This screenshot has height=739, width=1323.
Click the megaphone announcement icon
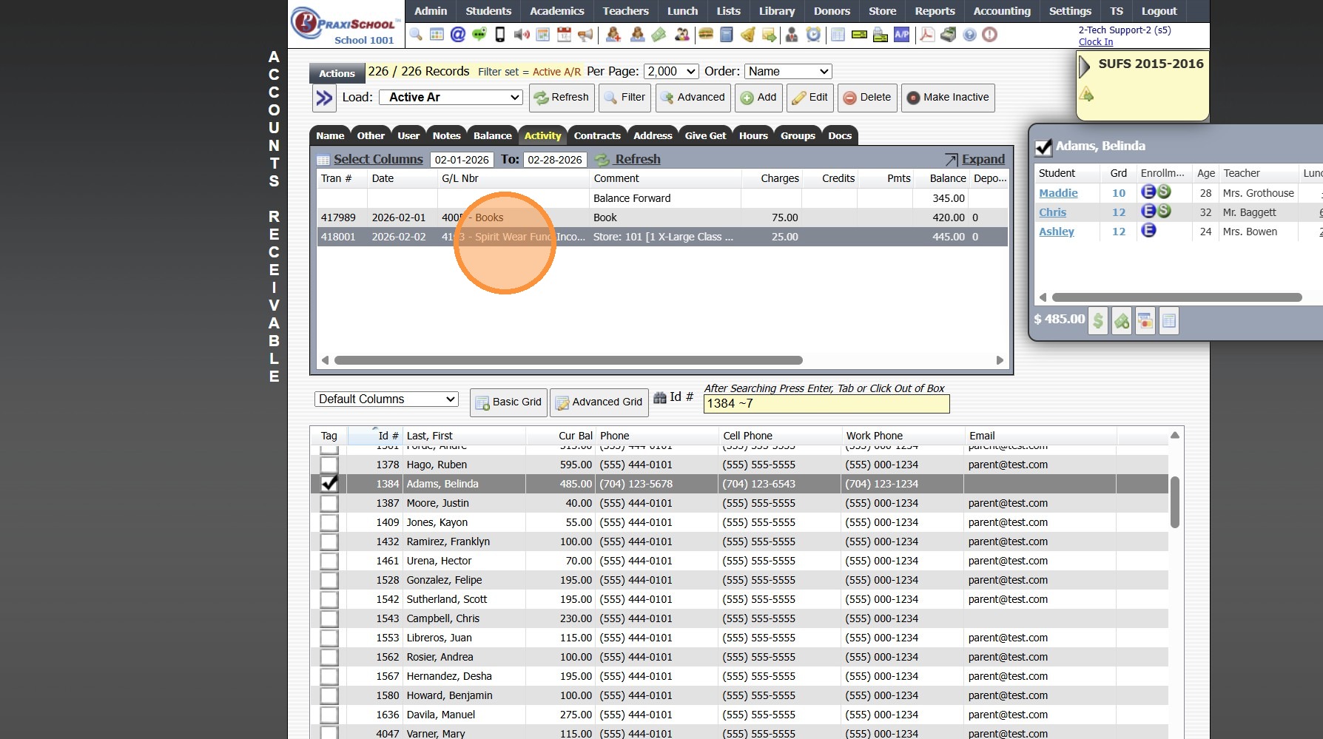point(585,35)
